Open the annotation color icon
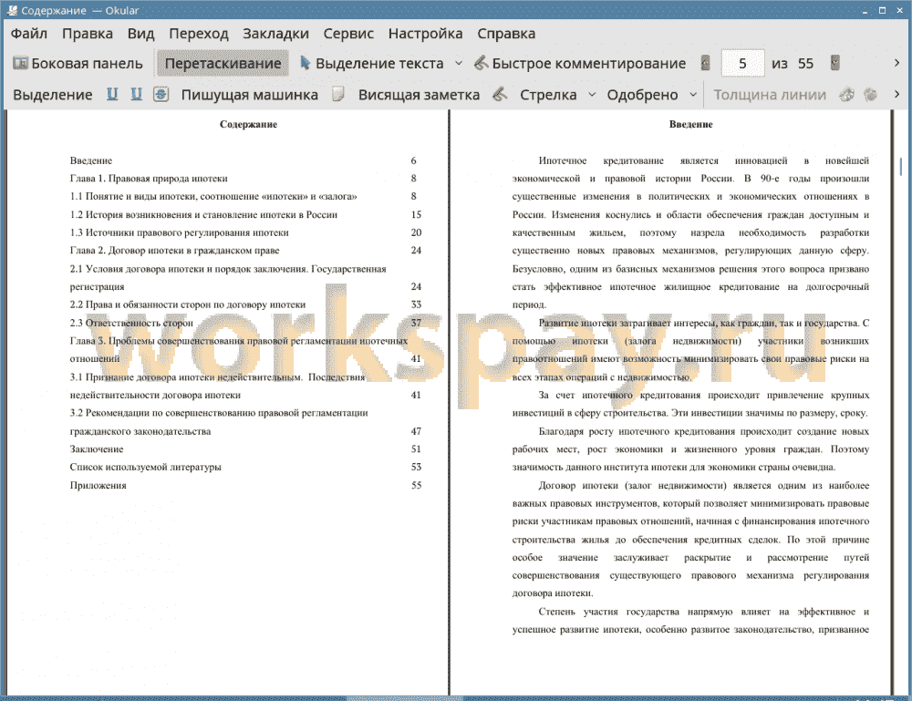The width and height of the screenshot is (912, 701). [x=847, y=94]
